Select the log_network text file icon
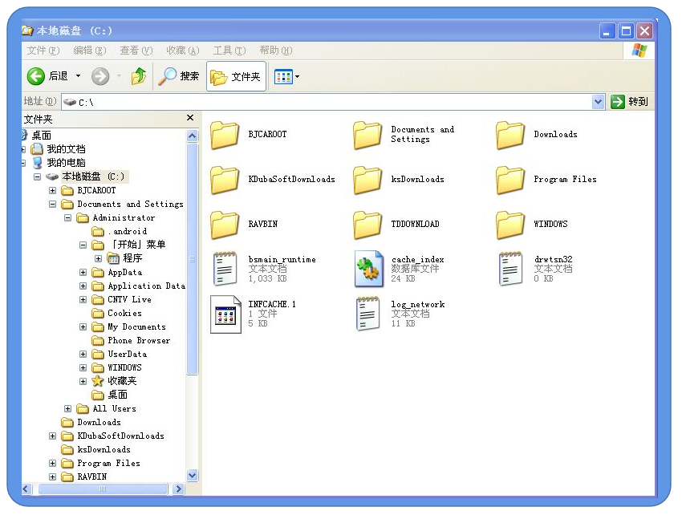Screen dimensions: 682x519 pyautogui.click(x=367, y=314)
